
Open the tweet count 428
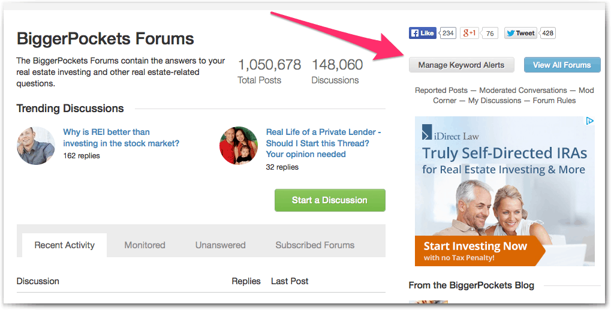pos(547,33)
